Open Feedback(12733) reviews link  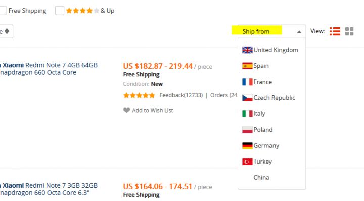pos(181,95)
